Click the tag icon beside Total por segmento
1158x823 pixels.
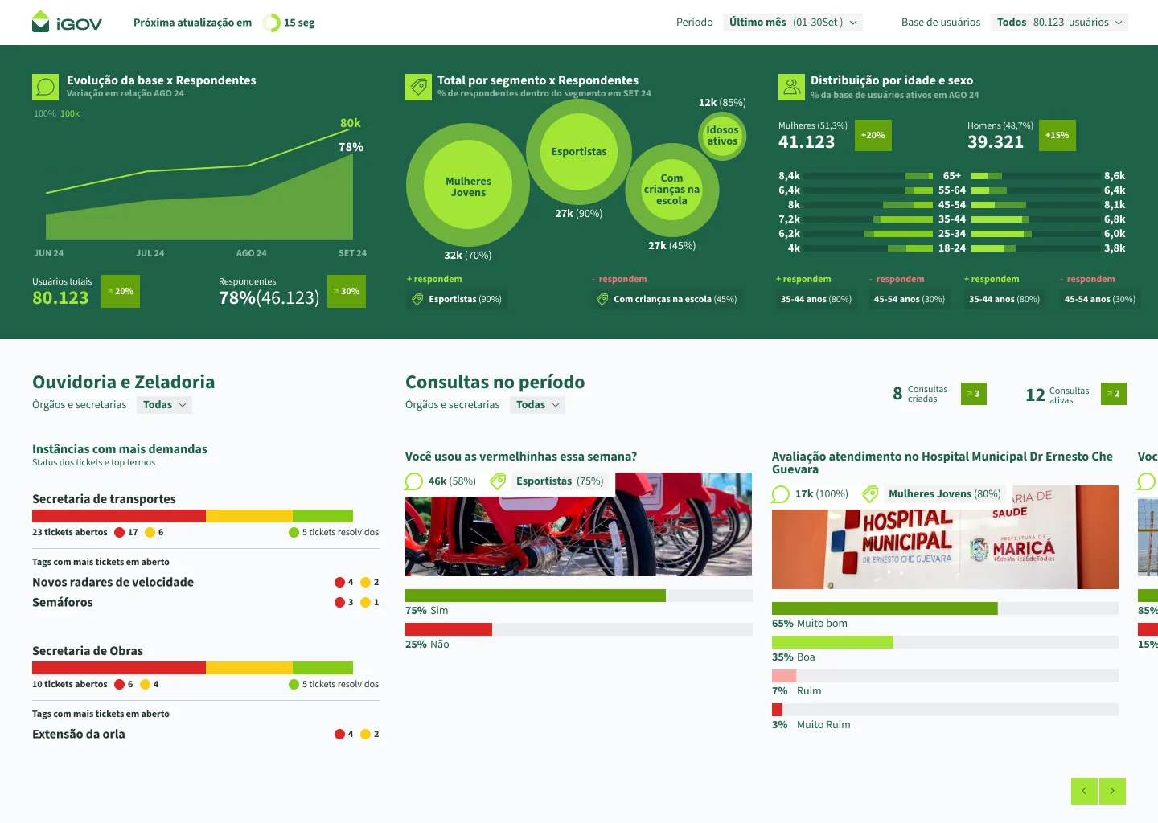(419, 87)
